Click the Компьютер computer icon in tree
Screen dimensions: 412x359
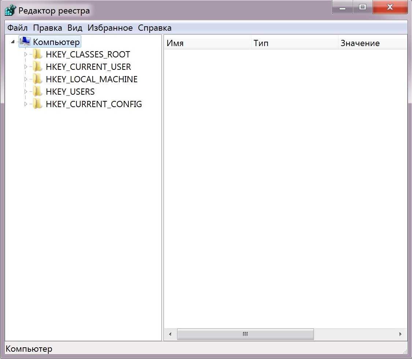25,42
